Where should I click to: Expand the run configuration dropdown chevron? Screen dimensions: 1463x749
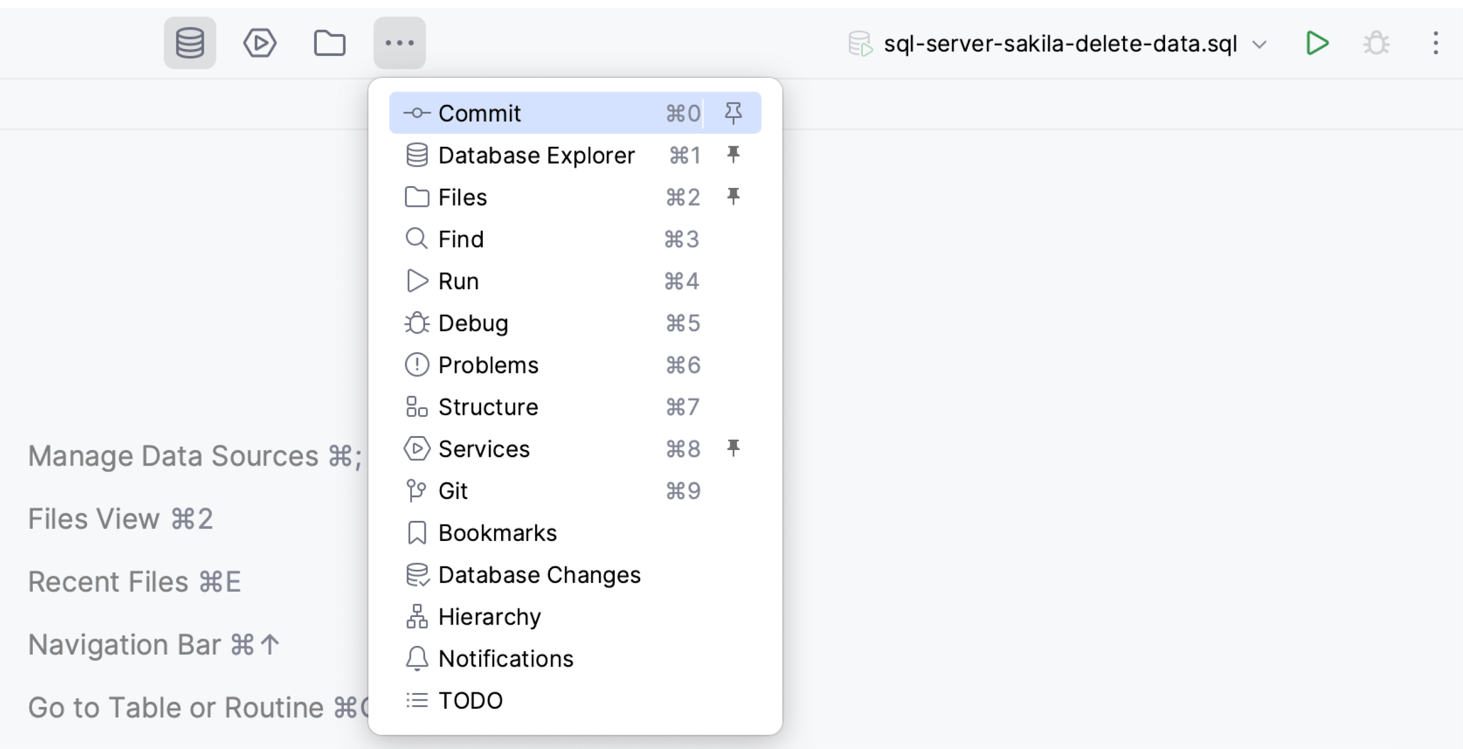click(1260, 44)
